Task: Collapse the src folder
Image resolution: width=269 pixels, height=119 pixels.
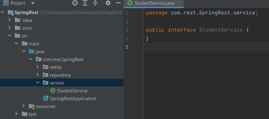Action: pos(10,36)
